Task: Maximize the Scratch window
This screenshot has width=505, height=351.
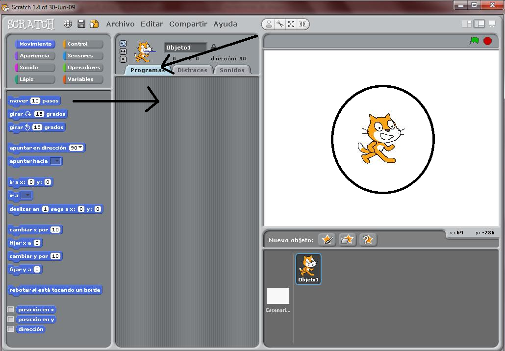Action: coord(474,5)
